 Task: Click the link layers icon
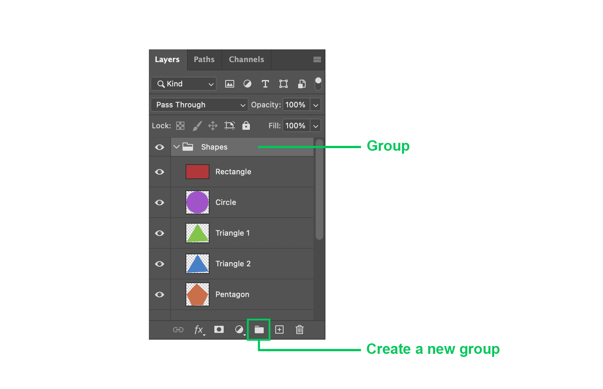coord(178,330)
